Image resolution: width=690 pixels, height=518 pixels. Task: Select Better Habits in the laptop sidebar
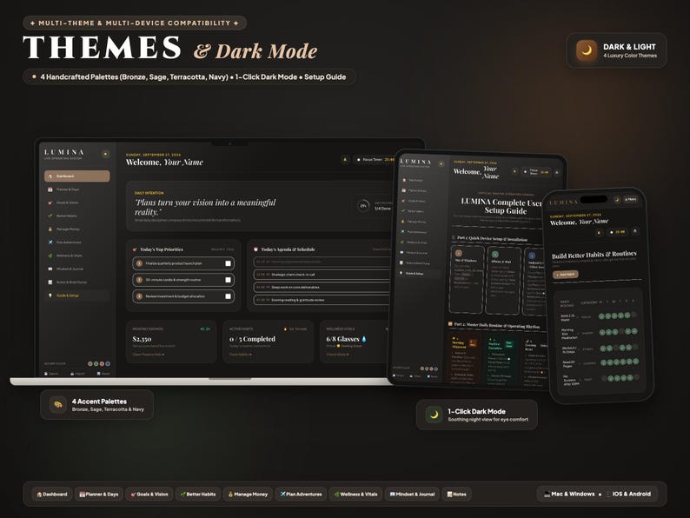click(x=77, y=216)
